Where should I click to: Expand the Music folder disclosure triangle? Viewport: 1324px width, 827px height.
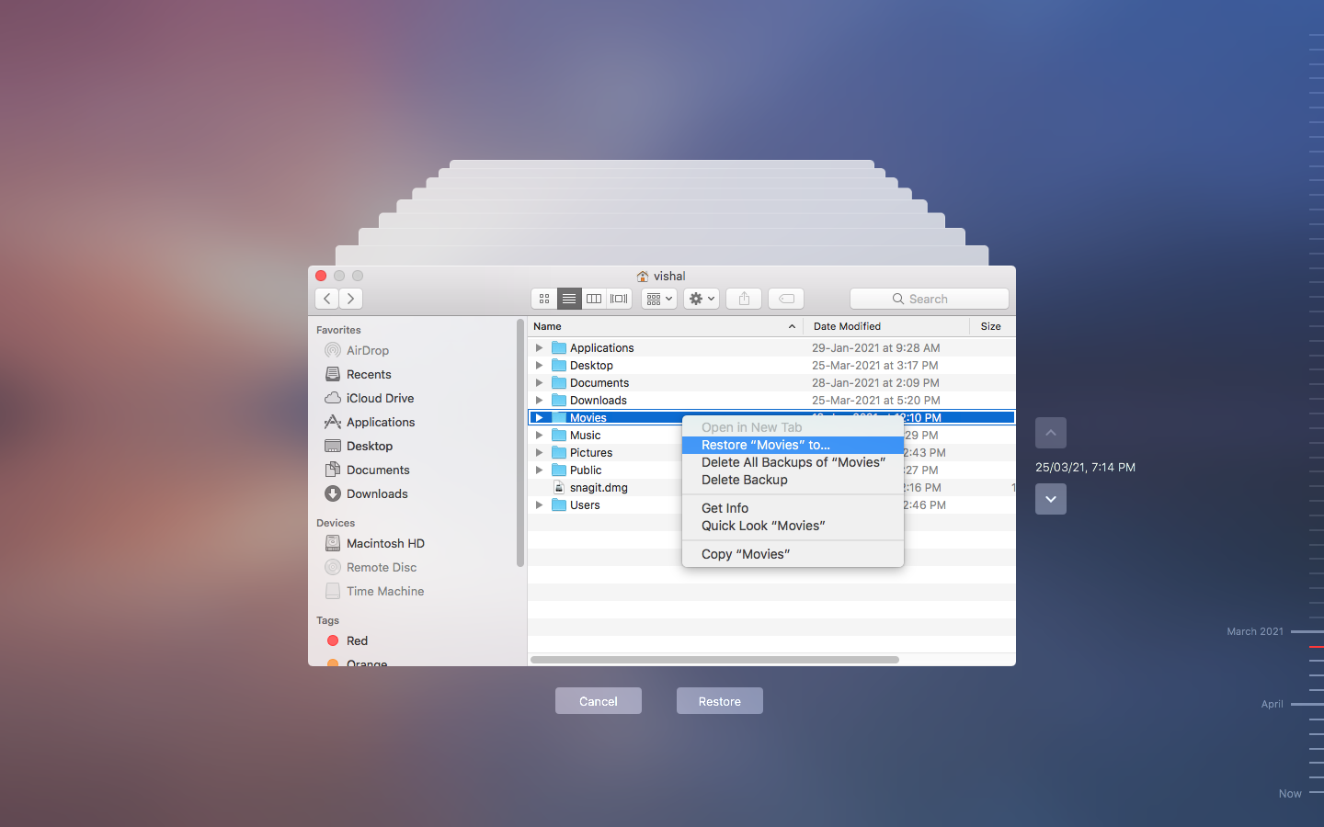540,435
